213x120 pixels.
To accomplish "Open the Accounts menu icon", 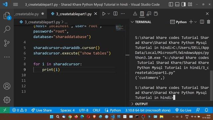I will pyautogui.click(x=7, y=86).
